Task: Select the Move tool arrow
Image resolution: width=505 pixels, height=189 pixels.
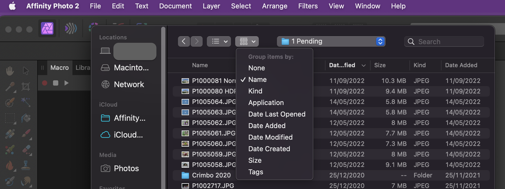Action: pyautogui.click(x=26, y=71)
